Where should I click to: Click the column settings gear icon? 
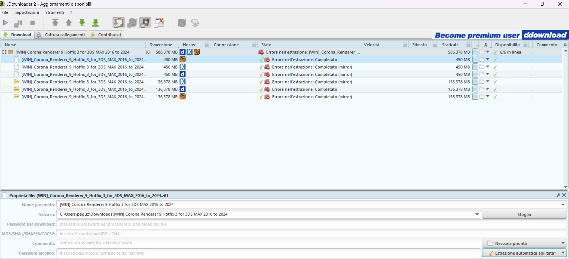pyautogui.click(x=565, y=45)
